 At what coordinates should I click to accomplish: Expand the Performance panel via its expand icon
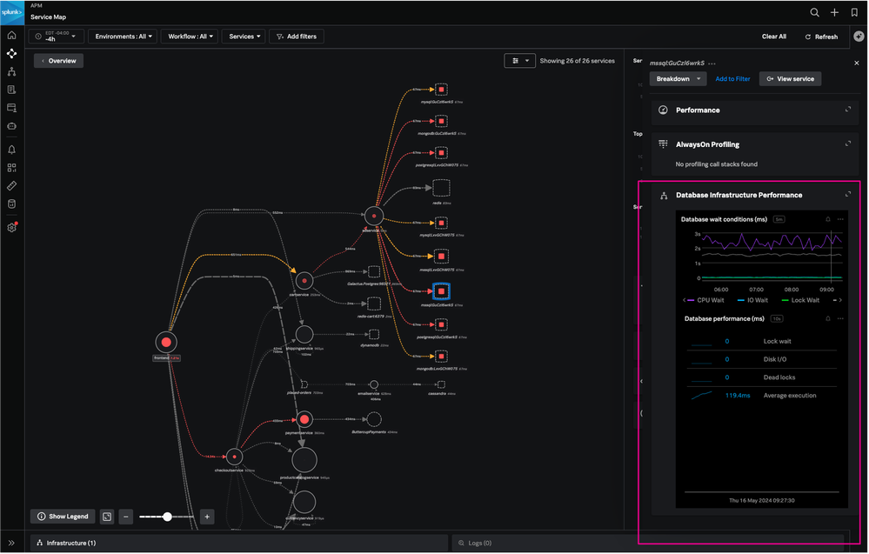847,110
